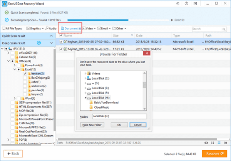Click the Deep Scan result loading icon
231x161 pixels.
point(39,43)
